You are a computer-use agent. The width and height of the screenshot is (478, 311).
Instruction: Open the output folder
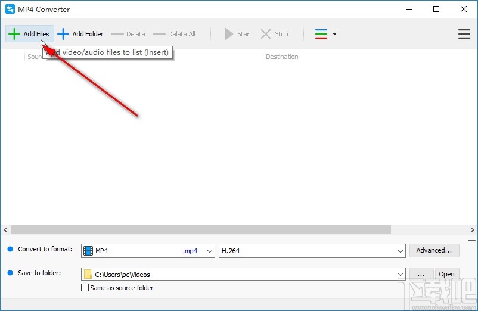click(446, 274)
